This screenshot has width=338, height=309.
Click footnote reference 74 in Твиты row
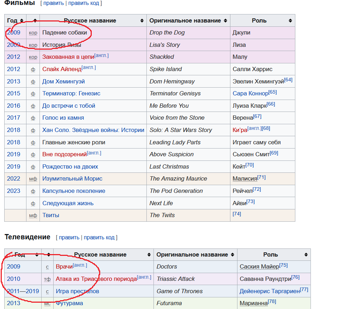(237, 214)
